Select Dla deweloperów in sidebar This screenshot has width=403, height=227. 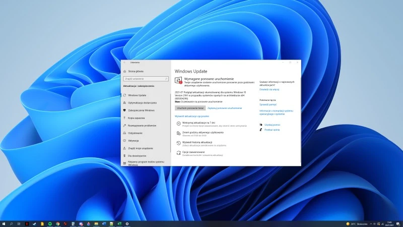135,156
